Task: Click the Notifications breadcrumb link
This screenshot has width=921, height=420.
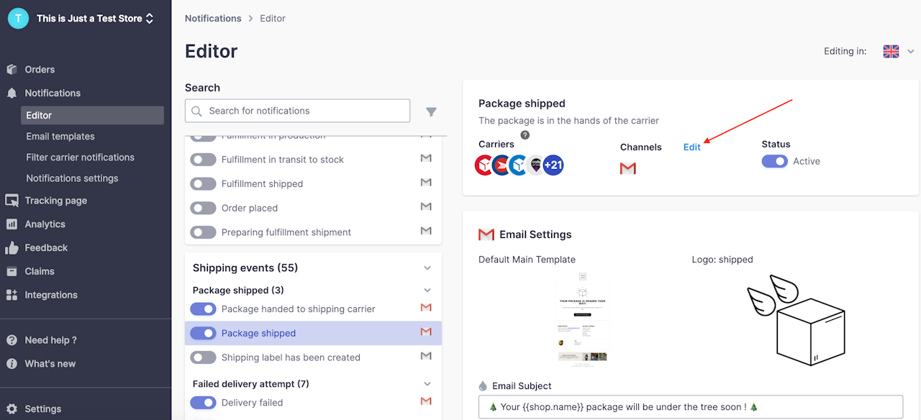Action: pos(213,19)
